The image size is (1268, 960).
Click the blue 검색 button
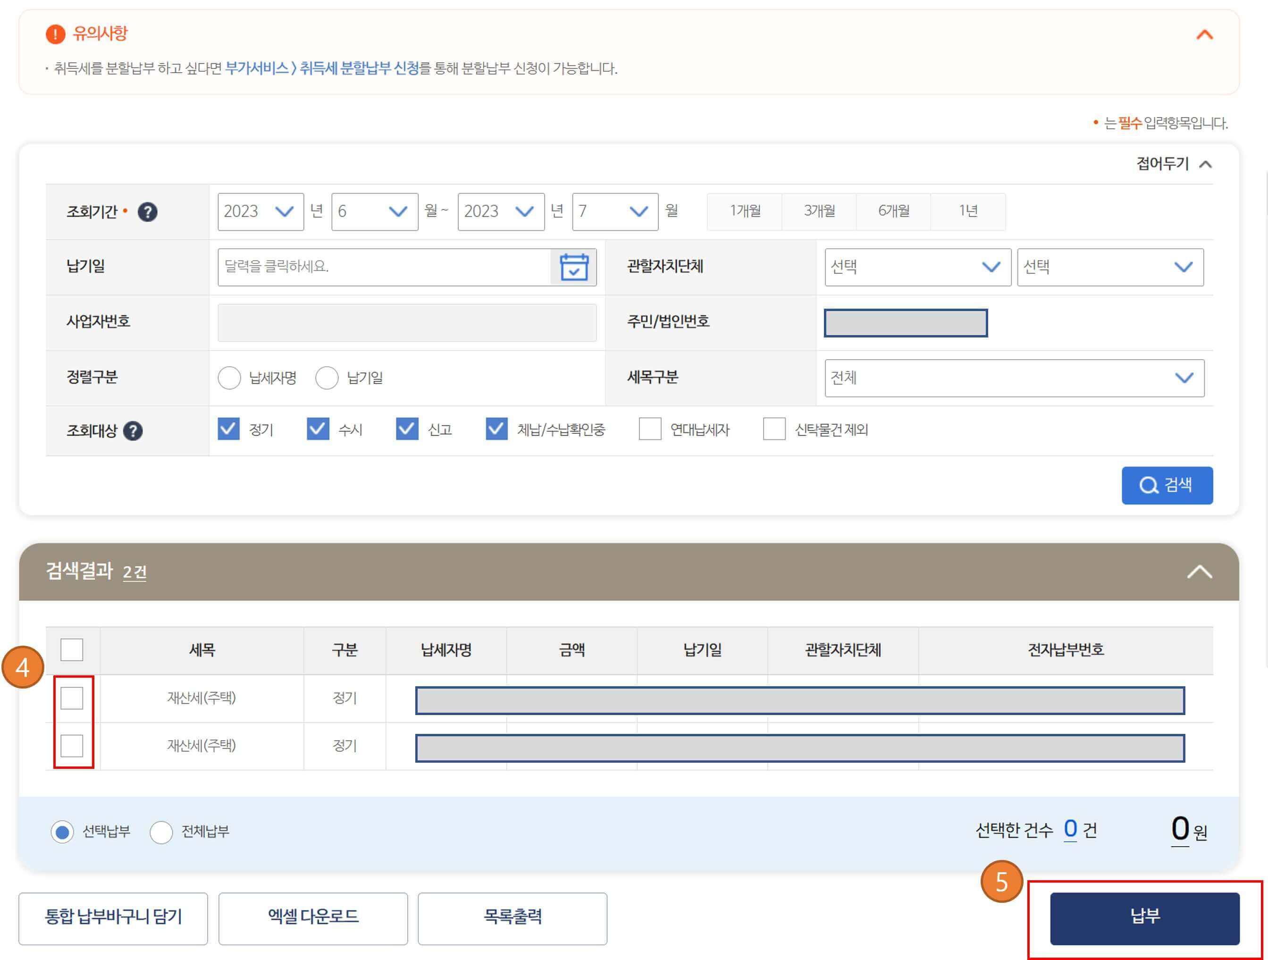click(x=1167, y=485)
